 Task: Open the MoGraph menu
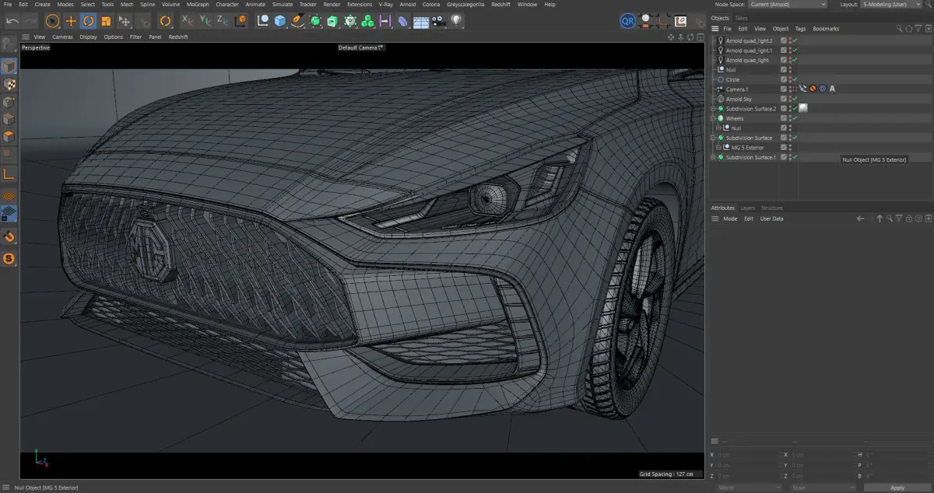point(198,5)
